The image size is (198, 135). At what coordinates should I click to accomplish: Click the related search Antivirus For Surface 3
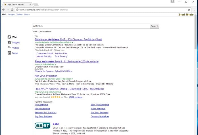click(45, 113)
